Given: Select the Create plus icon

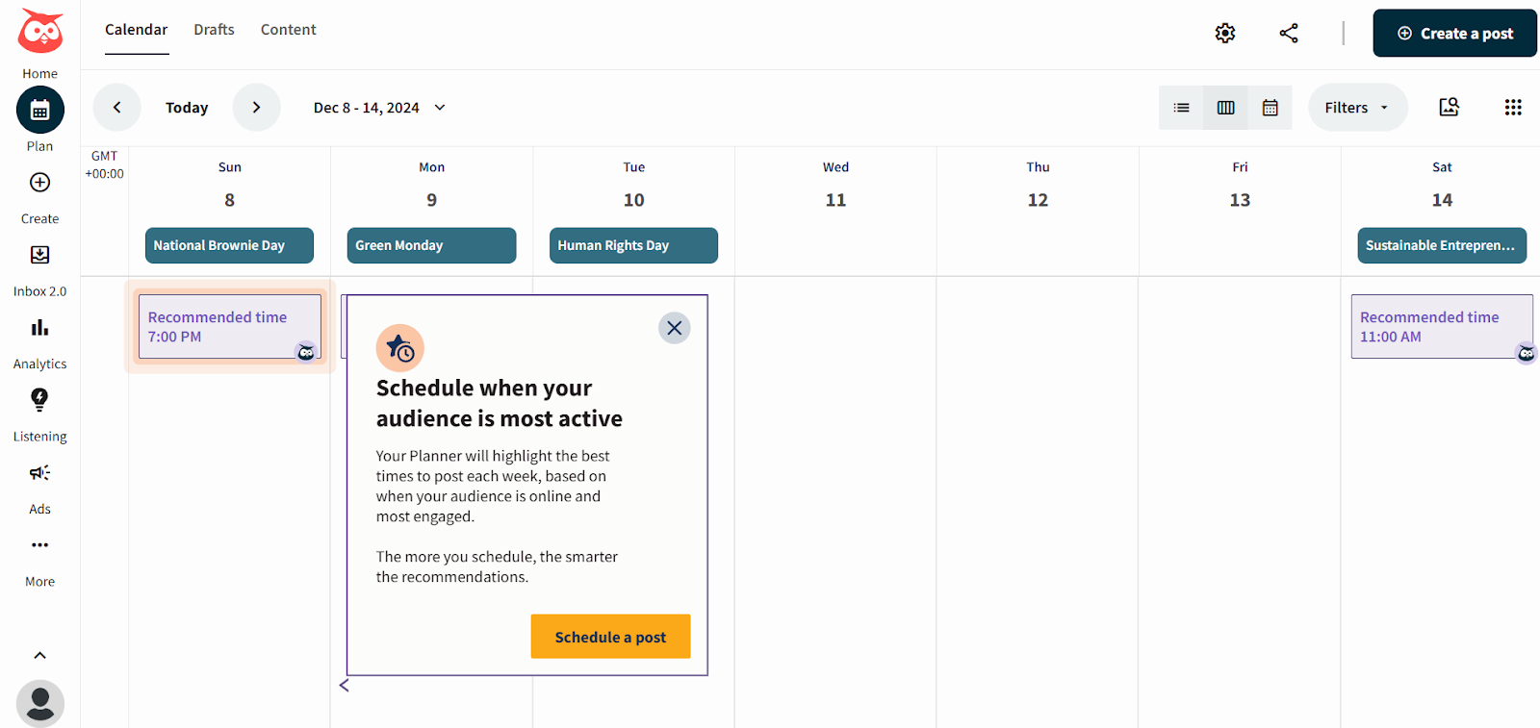Looking at the screenshot, I should [x=38, y=183].
